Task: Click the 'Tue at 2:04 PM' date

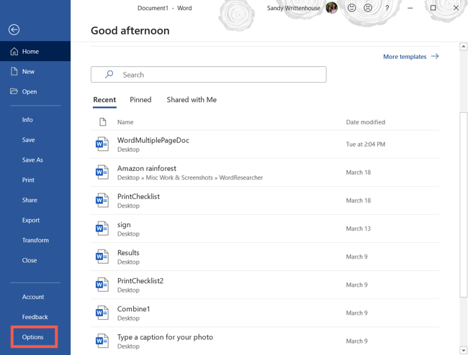Action: pos(366,144)
